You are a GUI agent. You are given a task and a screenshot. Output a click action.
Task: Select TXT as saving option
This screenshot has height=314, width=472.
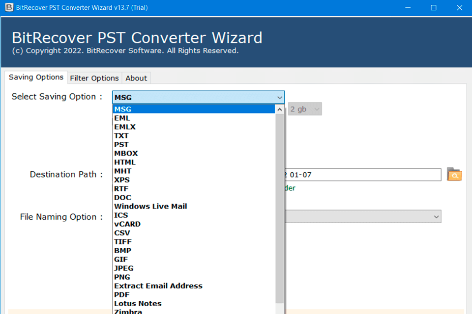tap(194, 136)
